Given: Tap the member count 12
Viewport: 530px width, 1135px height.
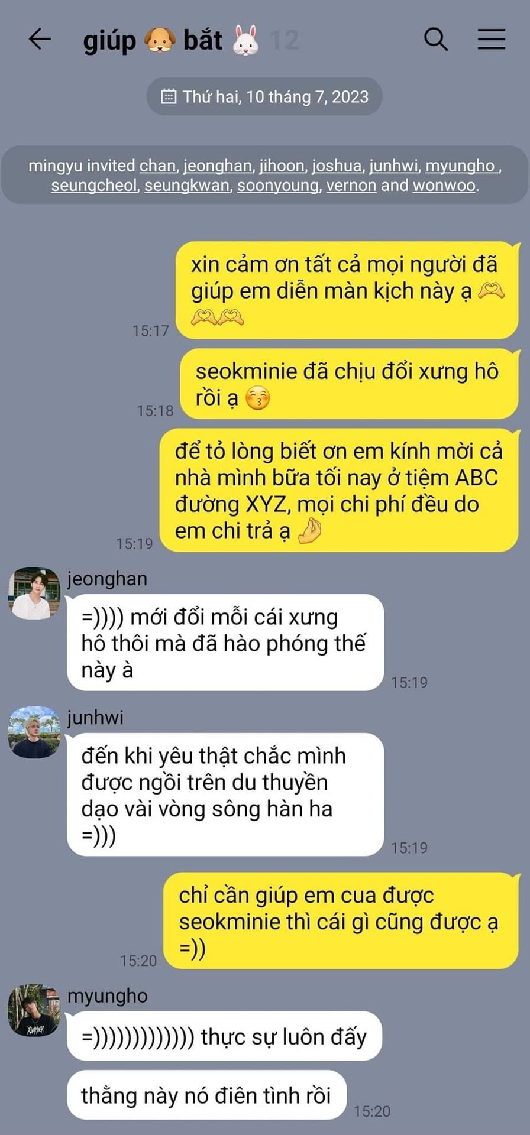Looking at the screenshot, I should (x=285, y=40).
